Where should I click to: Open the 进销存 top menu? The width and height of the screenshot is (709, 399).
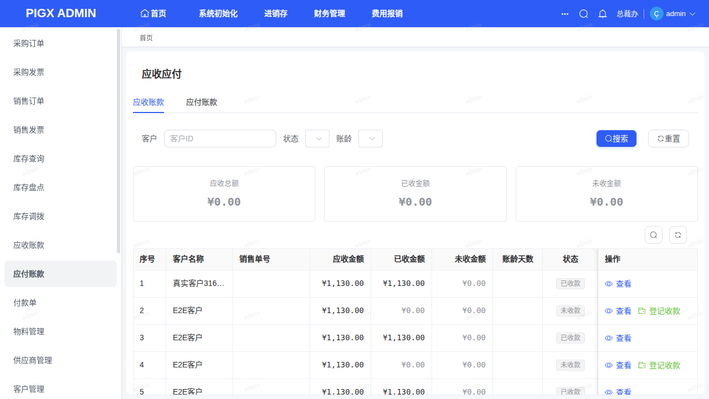click(x=276, y=13)
